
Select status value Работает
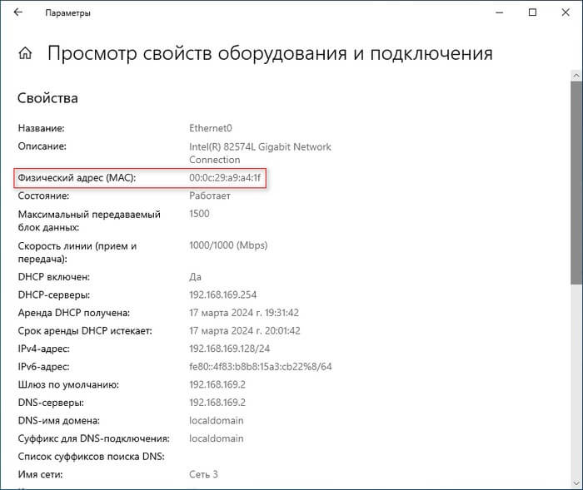[210, 196]
